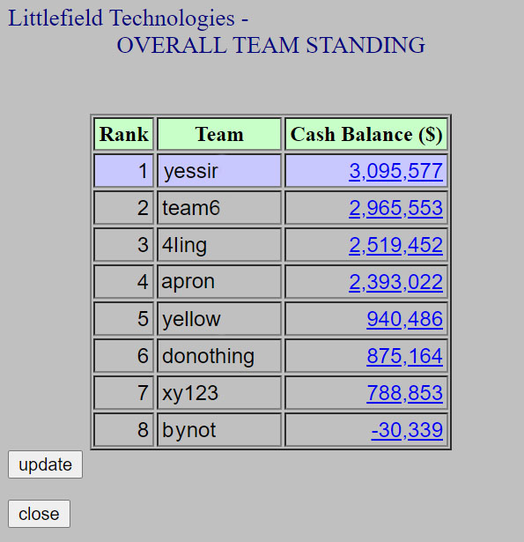Click rank number 4 cell

click(x=123, y=282)
